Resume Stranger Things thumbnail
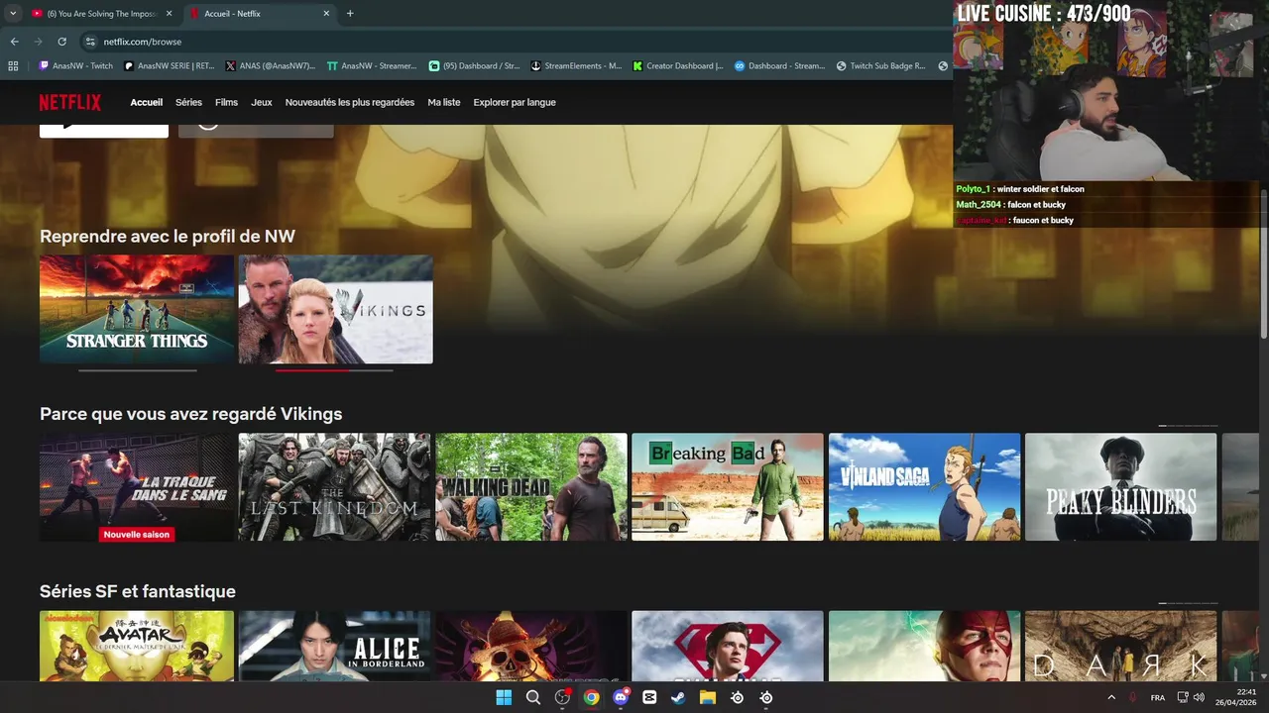The height and width of the screenshot is (713, 1269). 137,309
